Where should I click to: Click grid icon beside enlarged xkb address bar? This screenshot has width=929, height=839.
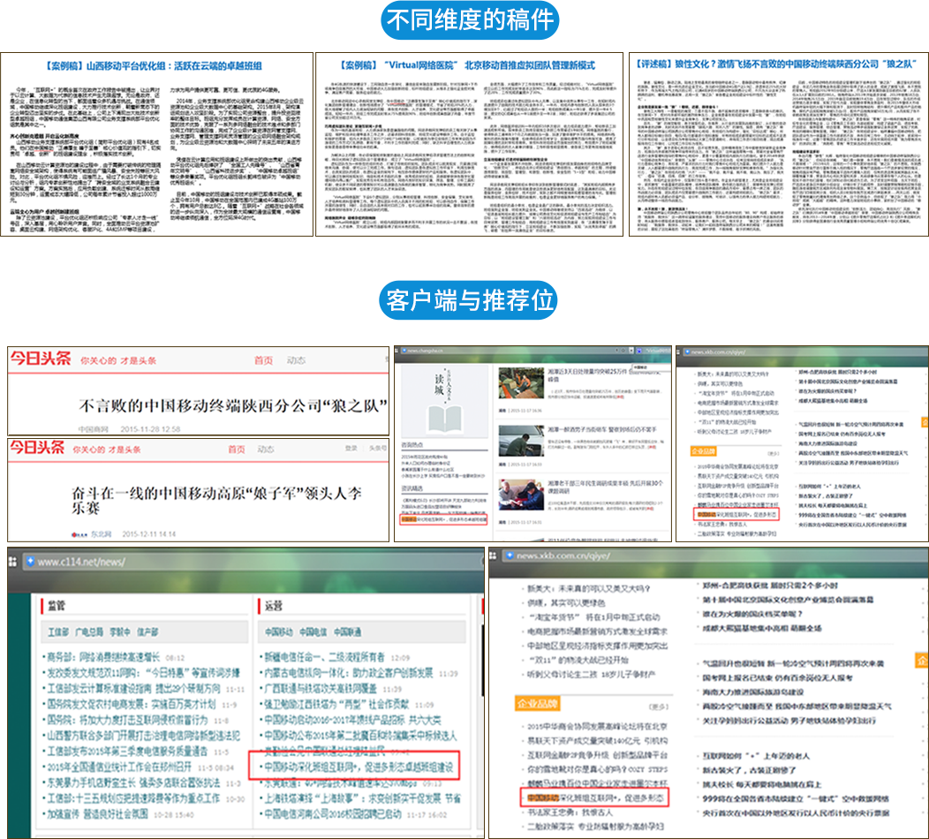pos(493,556)
